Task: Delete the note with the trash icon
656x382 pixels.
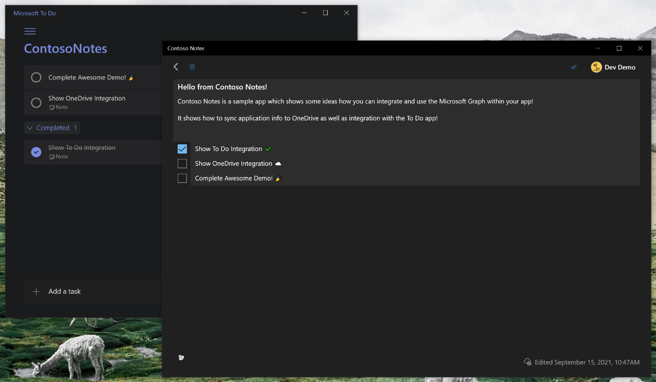Action: pyautogui.click(x=192, y=67)
